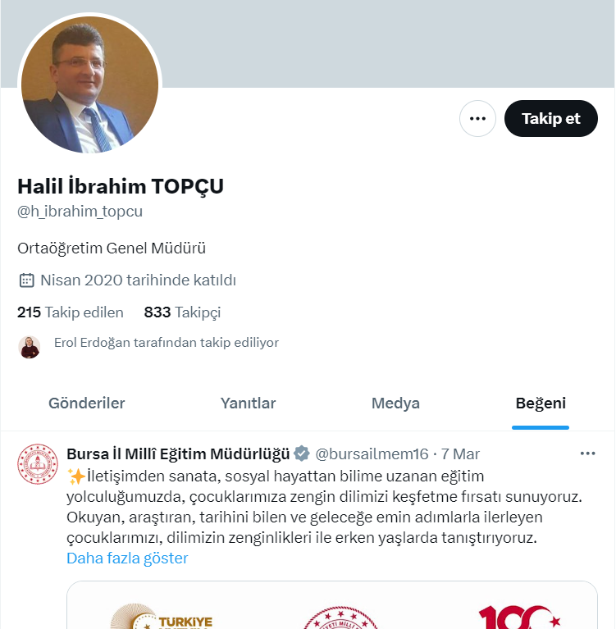Image resolution: width=616 pixels, height=629 pixels.
Task: Open the profile photo thumbnail
Action: [90, 84]
